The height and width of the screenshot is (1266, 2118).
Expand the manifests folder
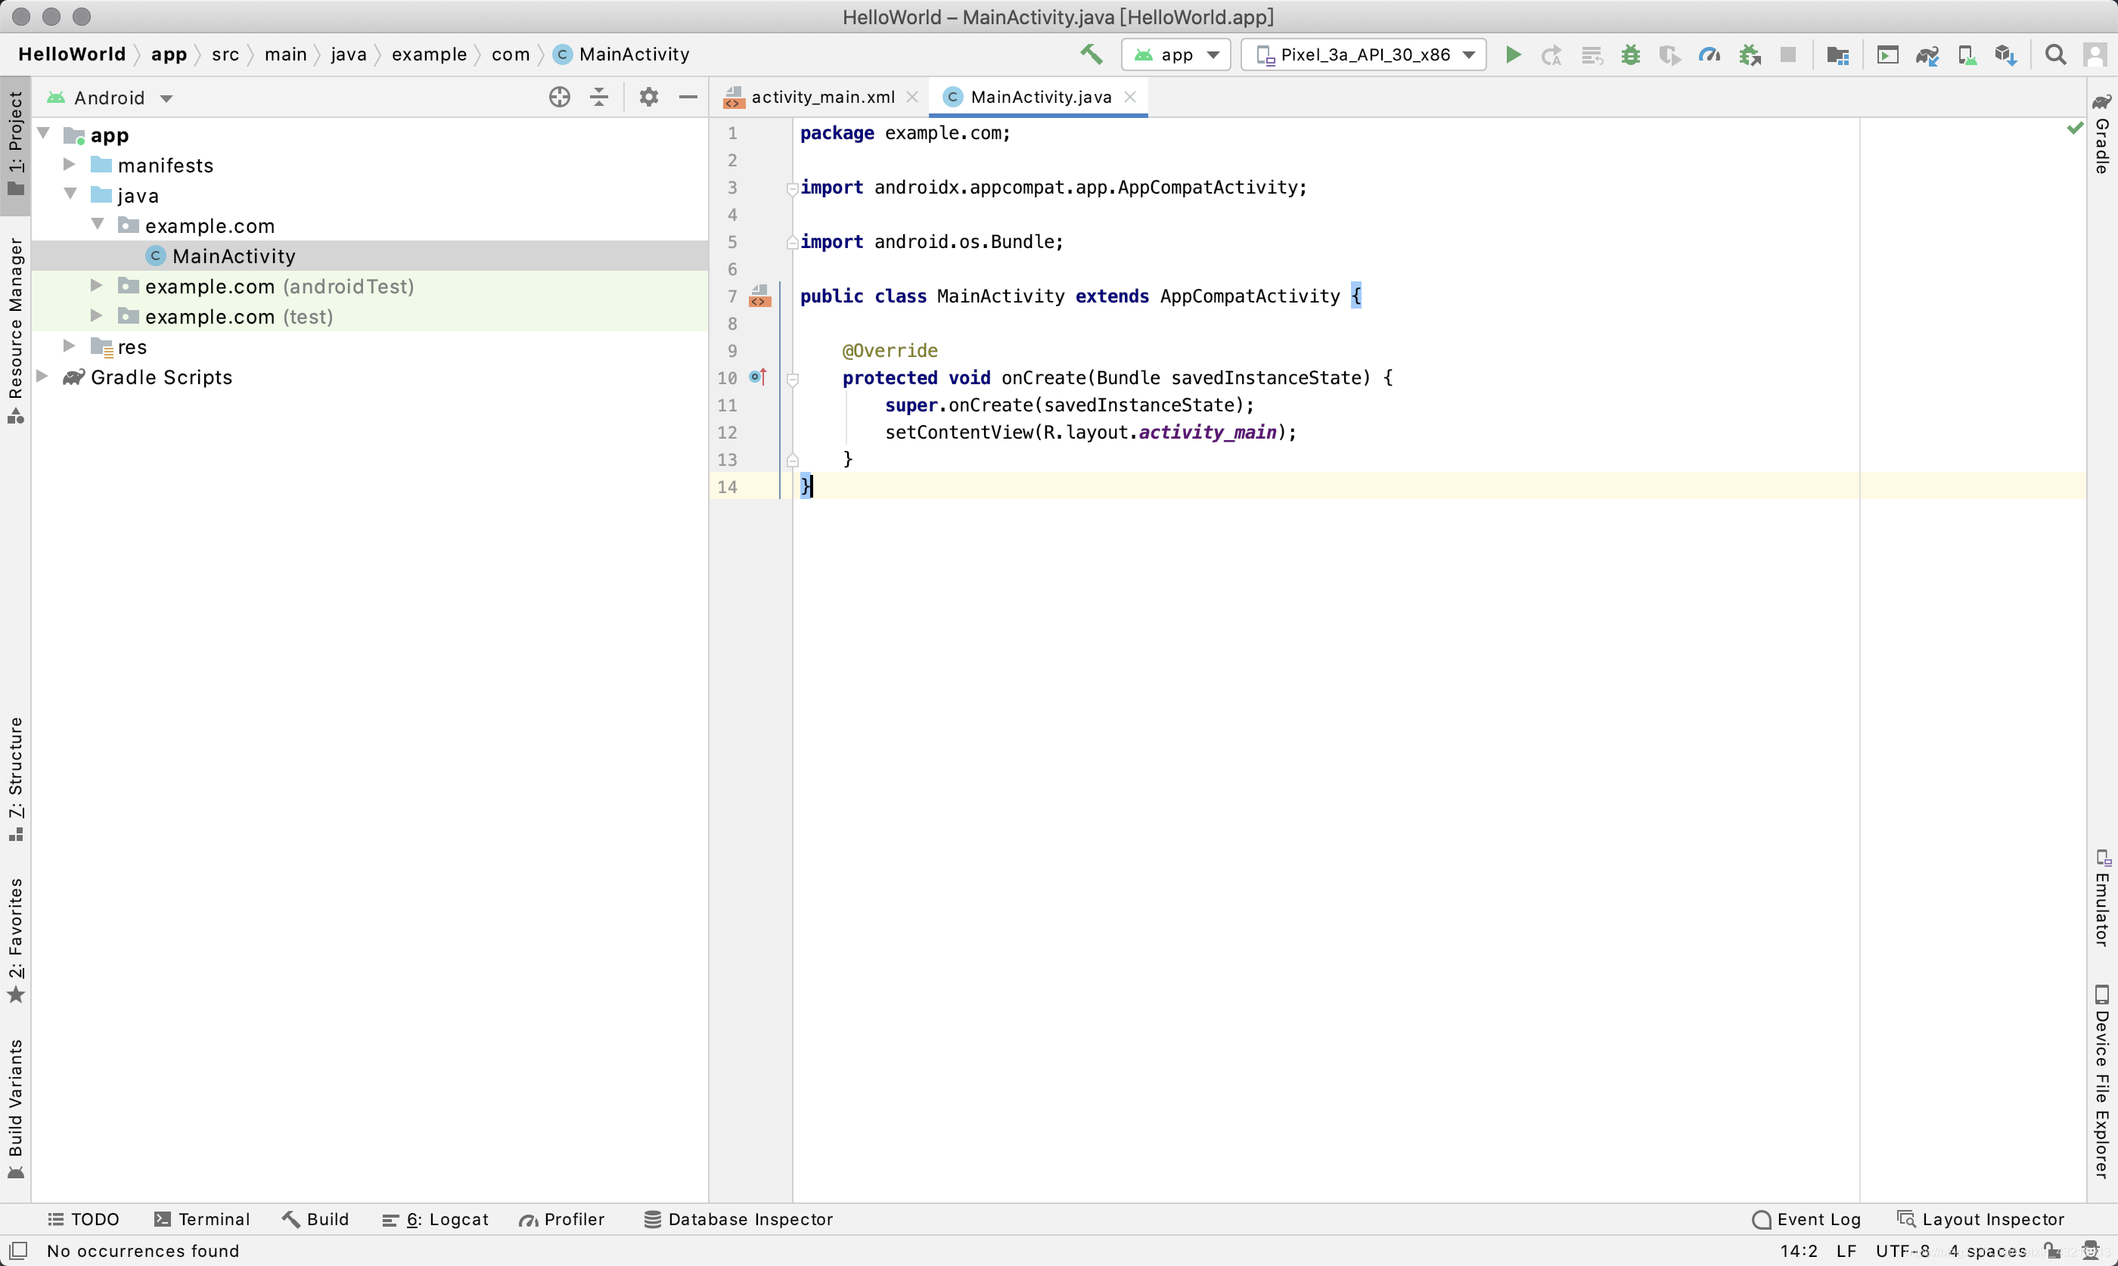(71, 164)
